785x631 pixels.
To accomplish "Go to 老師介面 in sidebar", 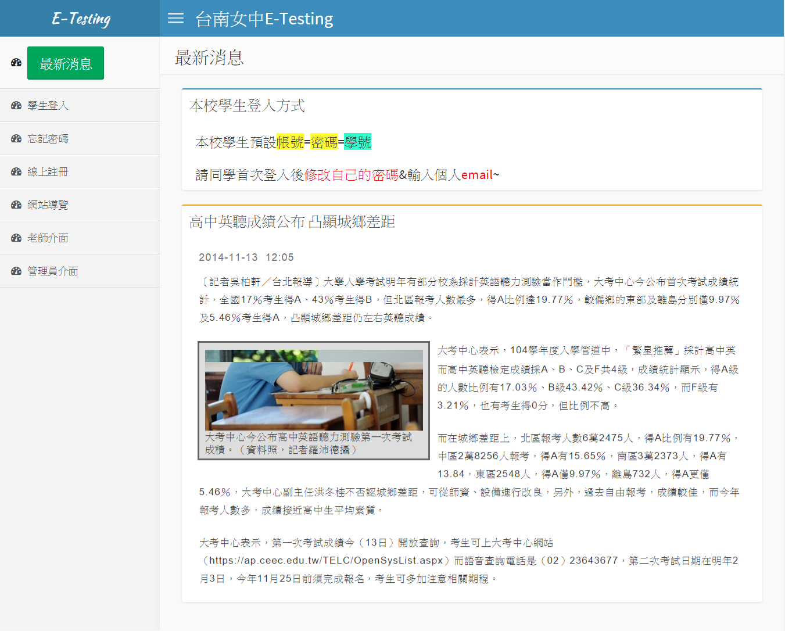I will click(x=80, y=238).
